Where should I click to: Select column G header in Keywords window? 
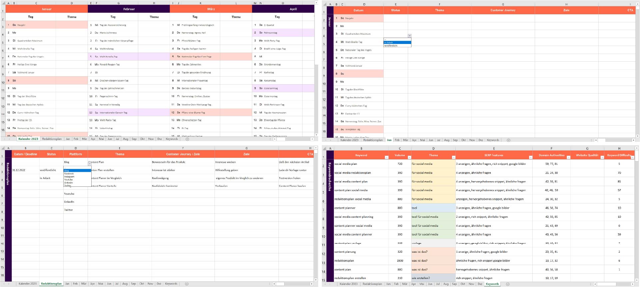tap(587, 148)
